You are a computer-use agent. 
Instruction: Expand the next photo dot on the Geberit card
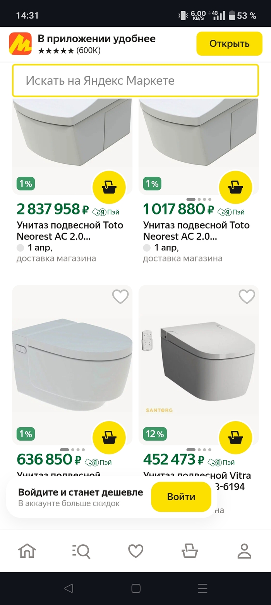point(72,449)
